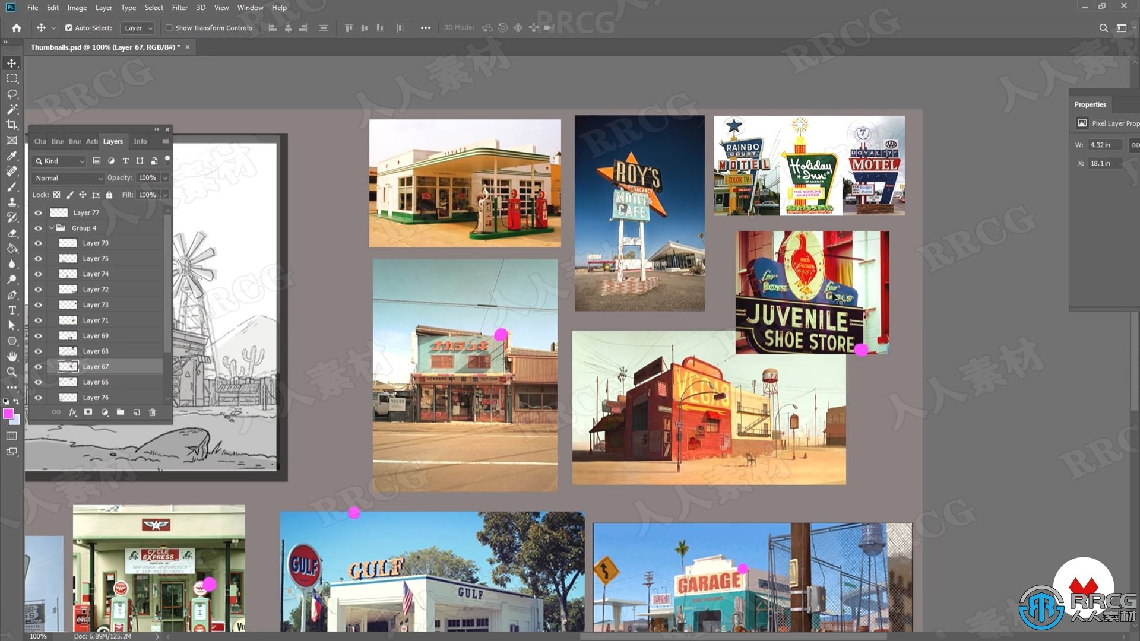Select the Pen tool
This screenshot has width=1140, height=641.
[x=12, y=294]
